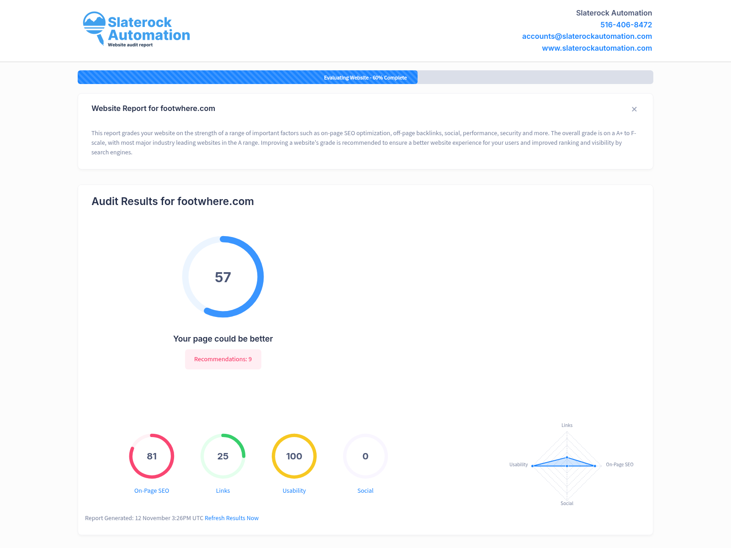The height and width of the screenshot is (548, 731).
Task: Open Recommendations: 9 badge
Action: click(x=223, y=359)
